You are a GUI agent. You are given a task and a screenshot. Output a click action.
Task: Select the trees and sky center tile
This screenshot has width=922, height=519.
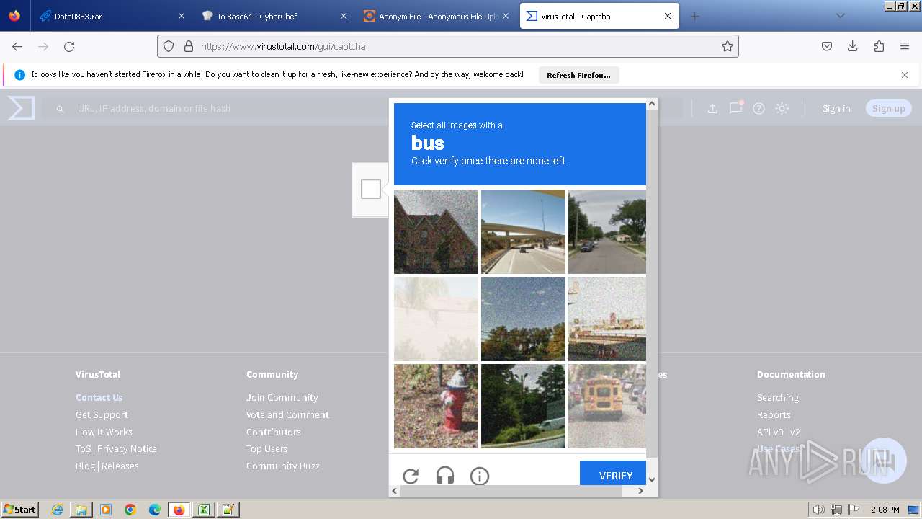pos(523,319)
